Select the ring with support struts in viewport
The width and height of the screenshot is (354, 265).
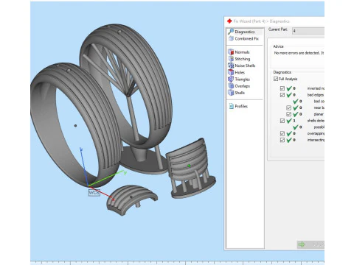[x=157, y=81]
